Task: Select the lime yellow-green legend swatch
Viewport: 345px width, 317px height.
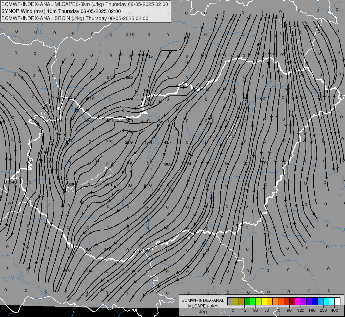Action: click(259, 301)
